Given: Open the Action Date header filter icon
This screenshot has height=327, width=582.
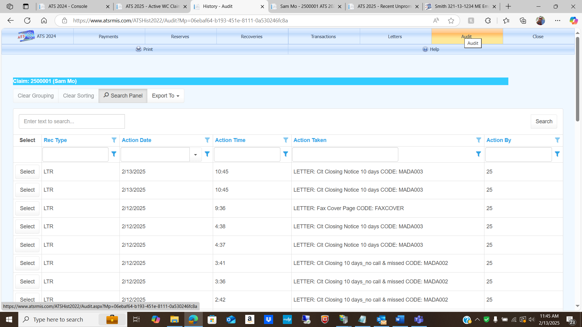Looking at the screenshot, I should click(x=207, y=140).
